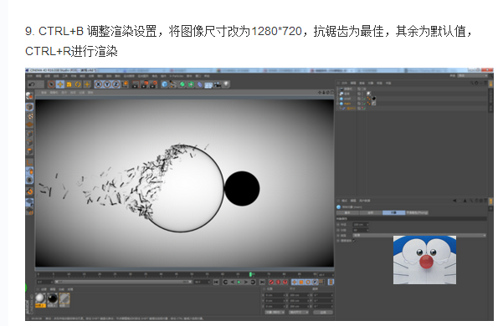This screenshot has width=498, height=326.
Task: Select the third grey material thumbnail
Action: (x=64, y=298)
